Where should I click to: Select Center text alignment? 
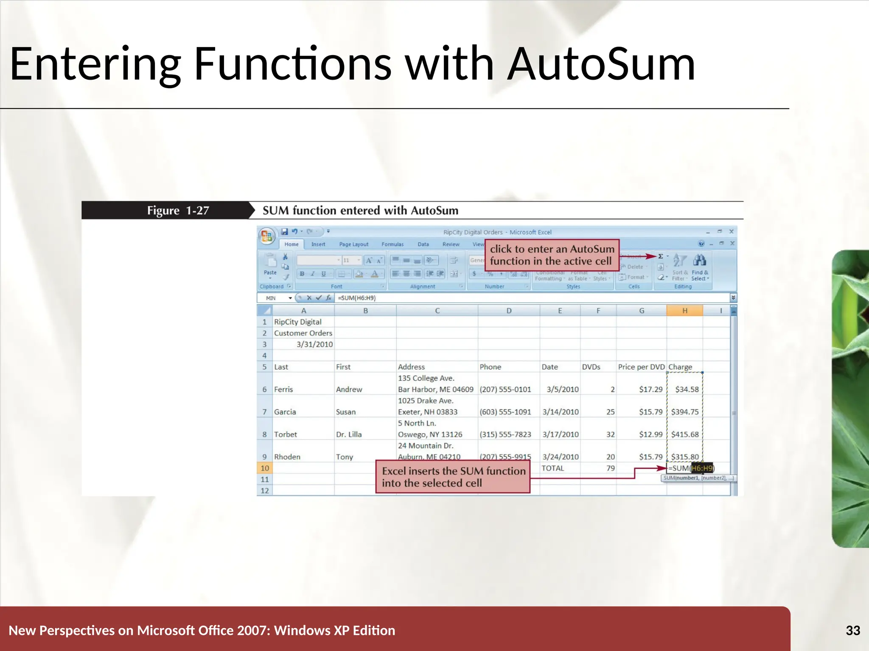tap(406, 274)
